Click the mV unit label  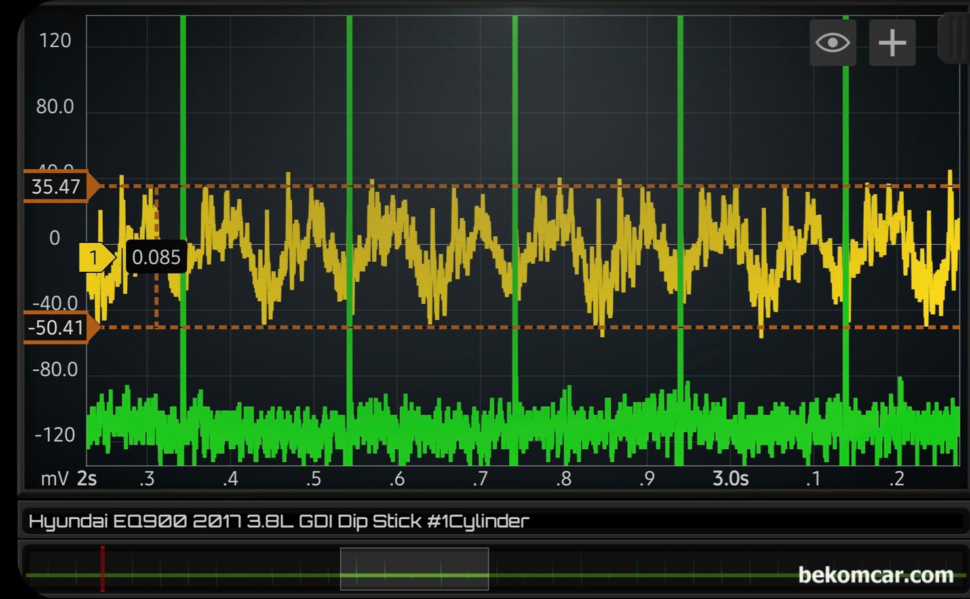coord(54,479)
